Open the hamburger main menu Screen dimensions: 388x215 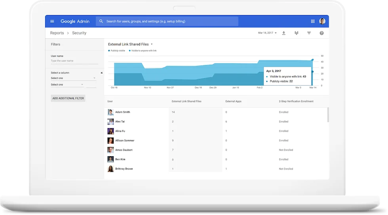(x=52, y=21)
